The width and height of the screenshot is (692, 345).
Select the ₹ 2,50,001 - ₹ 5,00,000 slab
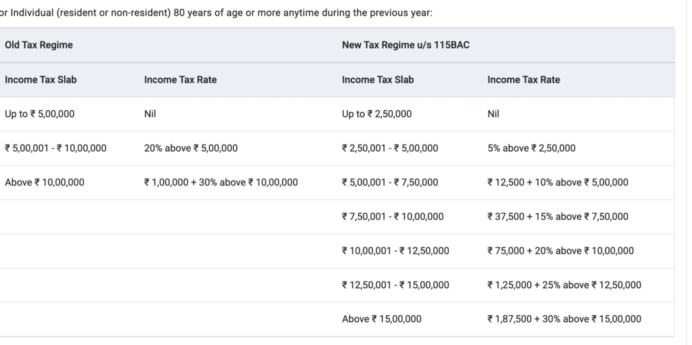point(390,147)
